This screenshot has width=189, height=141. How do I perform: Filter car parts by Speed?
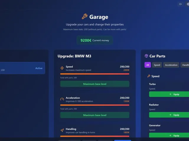click(x=157, y=65)
